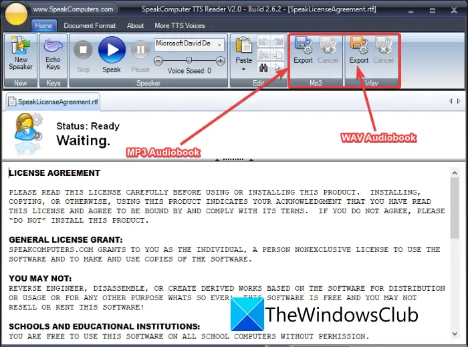
Task: Cancel the WAV export
Action: tap(384, 50)
